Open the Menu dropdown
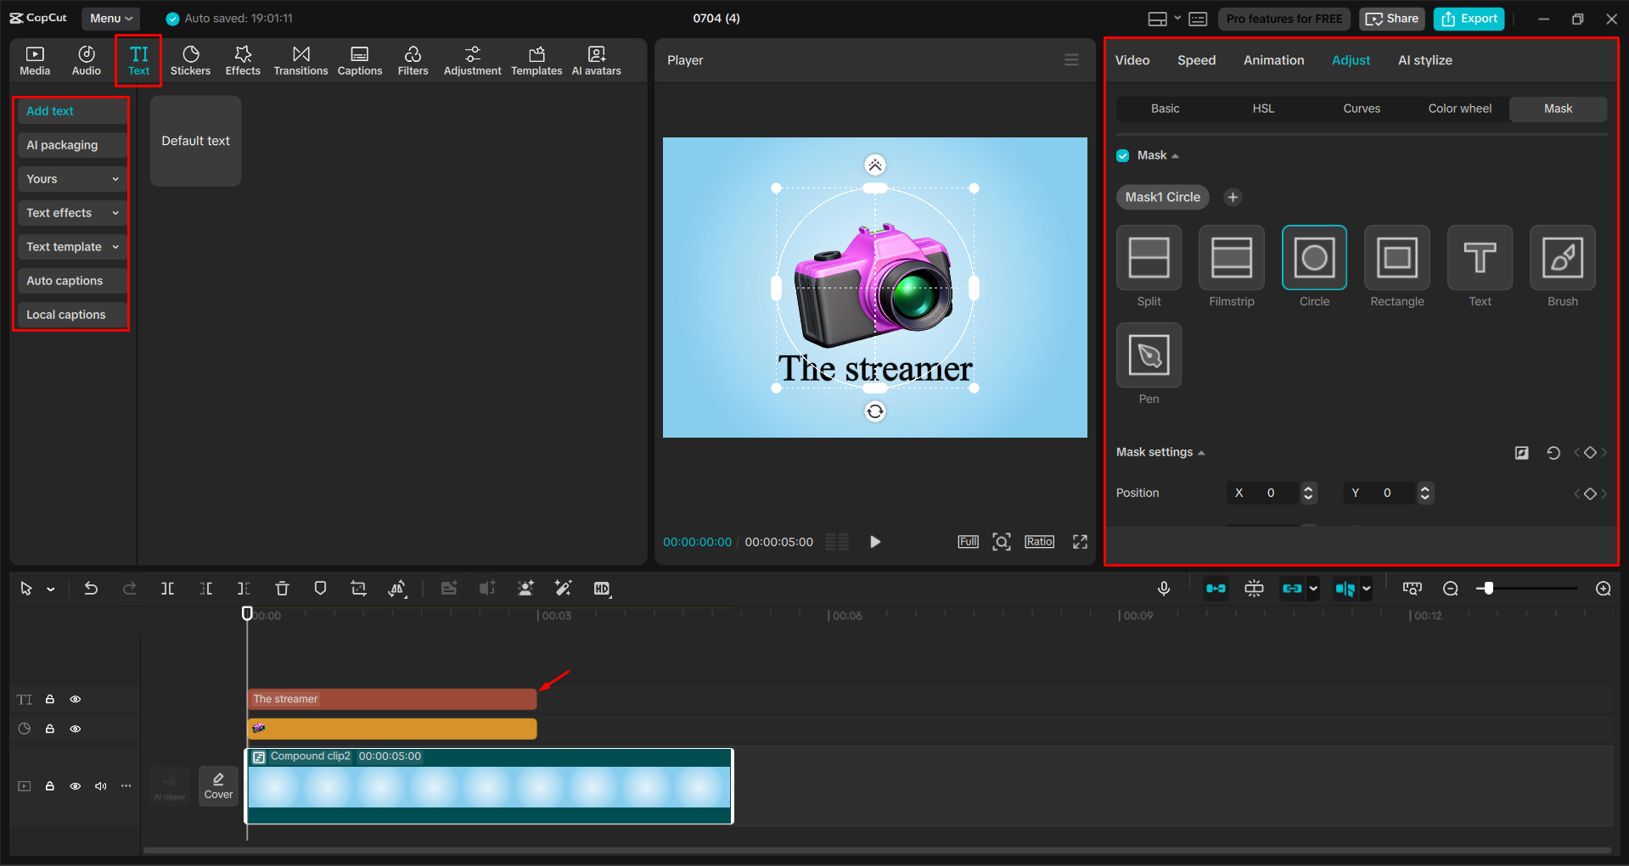 click(110, 18)
